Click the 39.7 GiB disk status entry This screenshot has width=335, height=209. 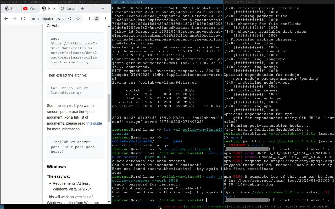point(253,207)
